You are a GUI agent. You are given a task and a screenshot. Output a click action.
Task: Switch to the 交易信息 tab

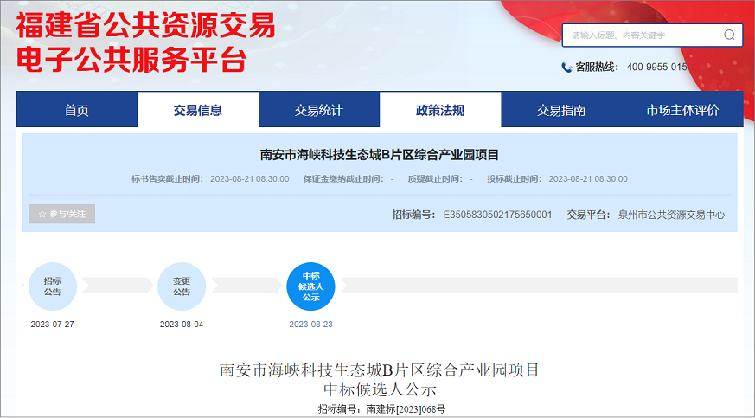[198, 110]
